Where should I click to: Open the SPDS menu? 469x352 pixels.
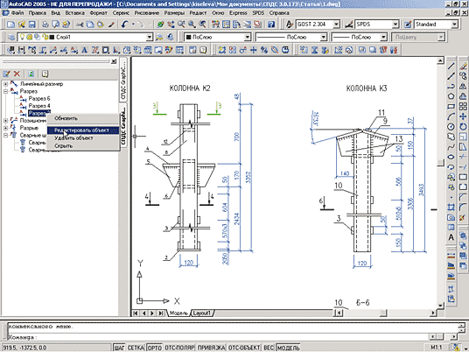click(258, 13)
